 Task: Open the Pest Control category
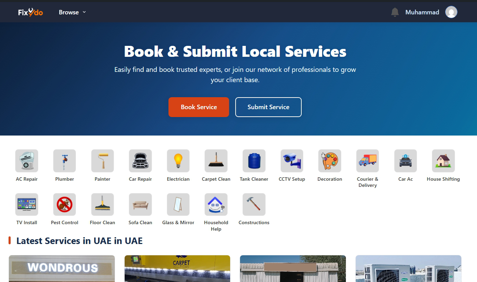tap(64, 204)
